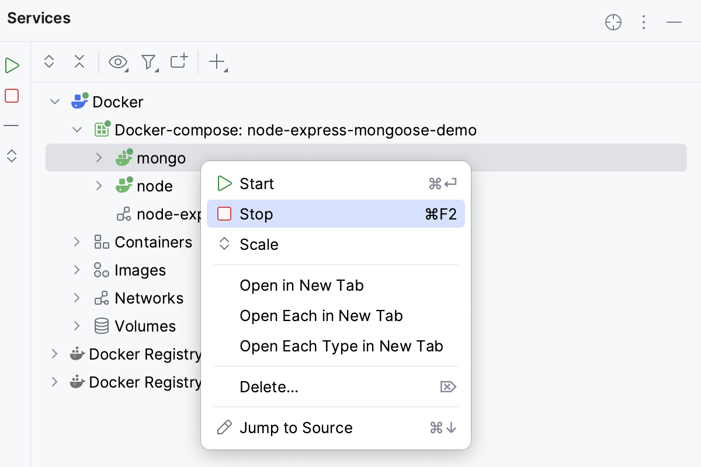This screenshot has height=467, width=701.
Task: Collapse the Docker-compose node-express-mongoose-demo node
Action: (77, 130)
